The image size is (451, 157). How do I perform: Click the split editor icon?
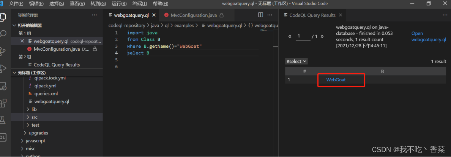(260, 15)
